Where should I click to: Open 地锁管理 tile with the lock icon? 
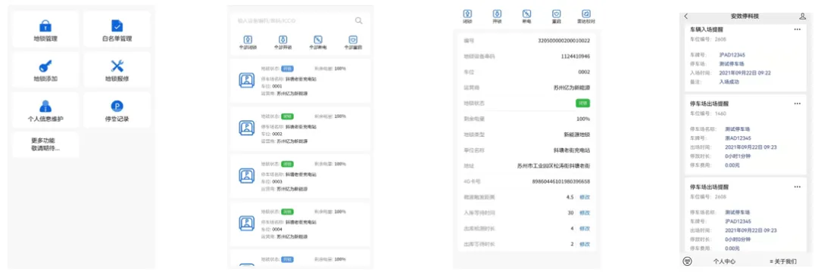tap(45, 29)
